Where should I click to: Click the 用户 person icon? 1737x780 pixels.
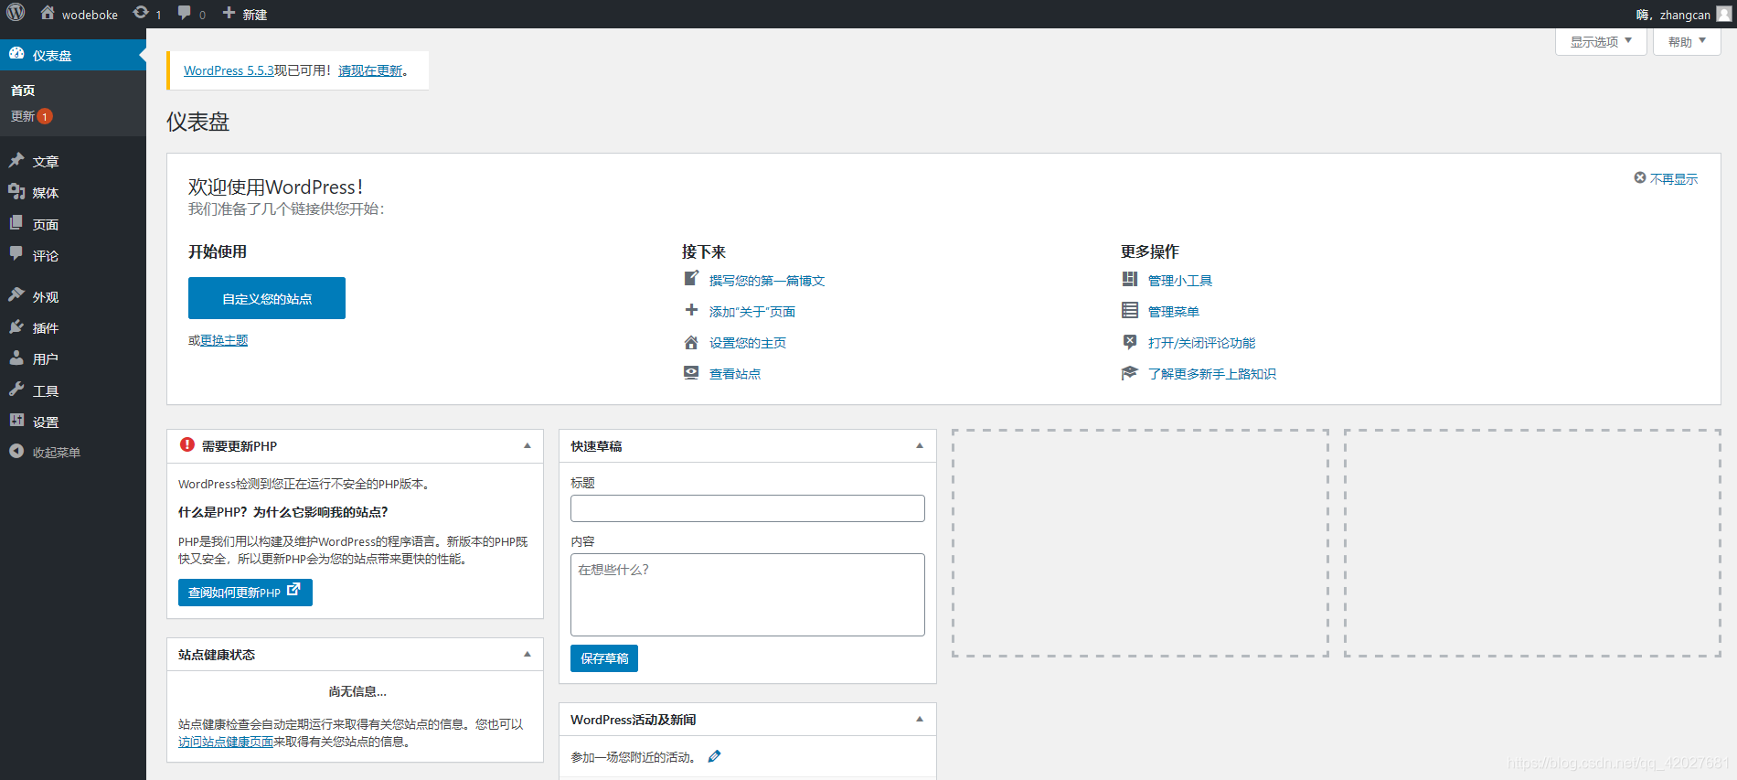16,358
